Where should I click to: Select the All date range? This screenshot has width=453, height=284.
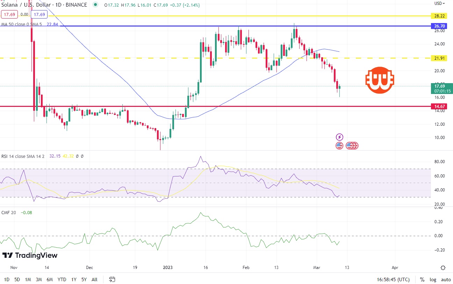pos(94,279)
